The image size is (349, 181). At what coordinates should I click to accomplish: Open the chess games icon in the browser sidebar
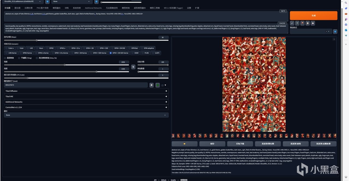tap(346, 19)
